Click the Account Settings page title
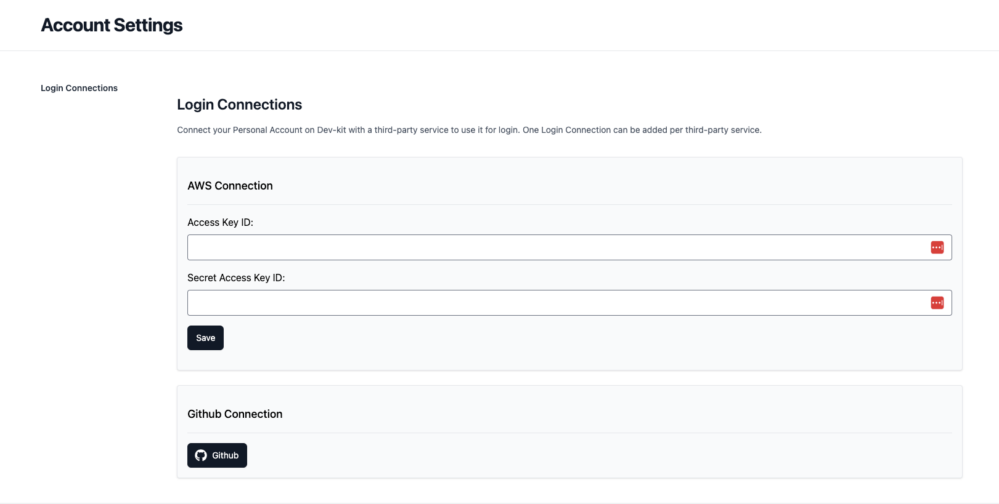 pyautogui.click(x=112, y=25)
